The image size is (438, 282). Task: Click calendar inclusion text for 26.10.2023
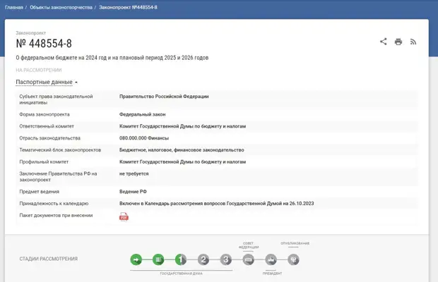[x=216, y=203]
